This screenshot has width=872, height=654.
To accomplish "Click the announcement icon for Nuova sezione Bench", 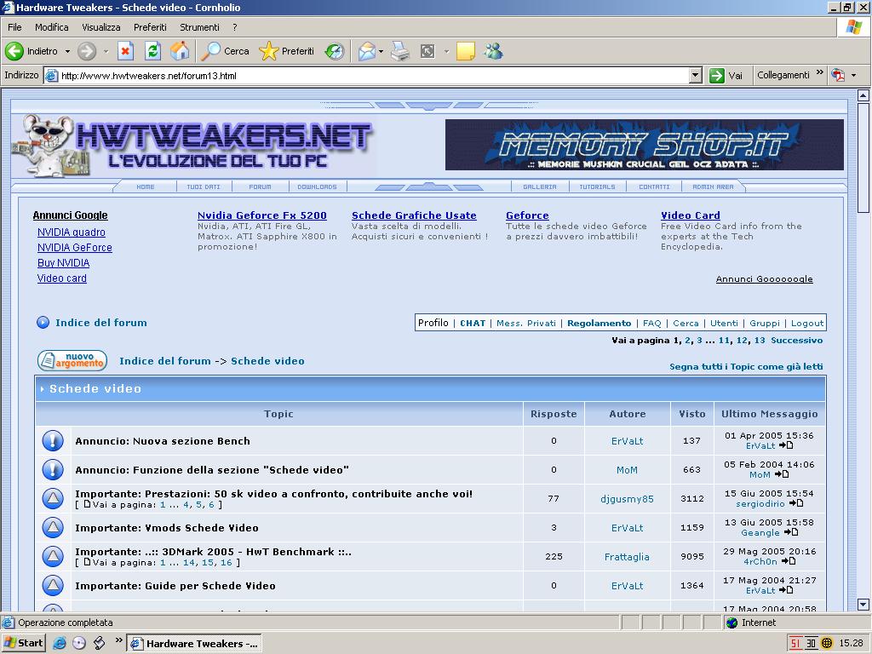I will point(53,441).
